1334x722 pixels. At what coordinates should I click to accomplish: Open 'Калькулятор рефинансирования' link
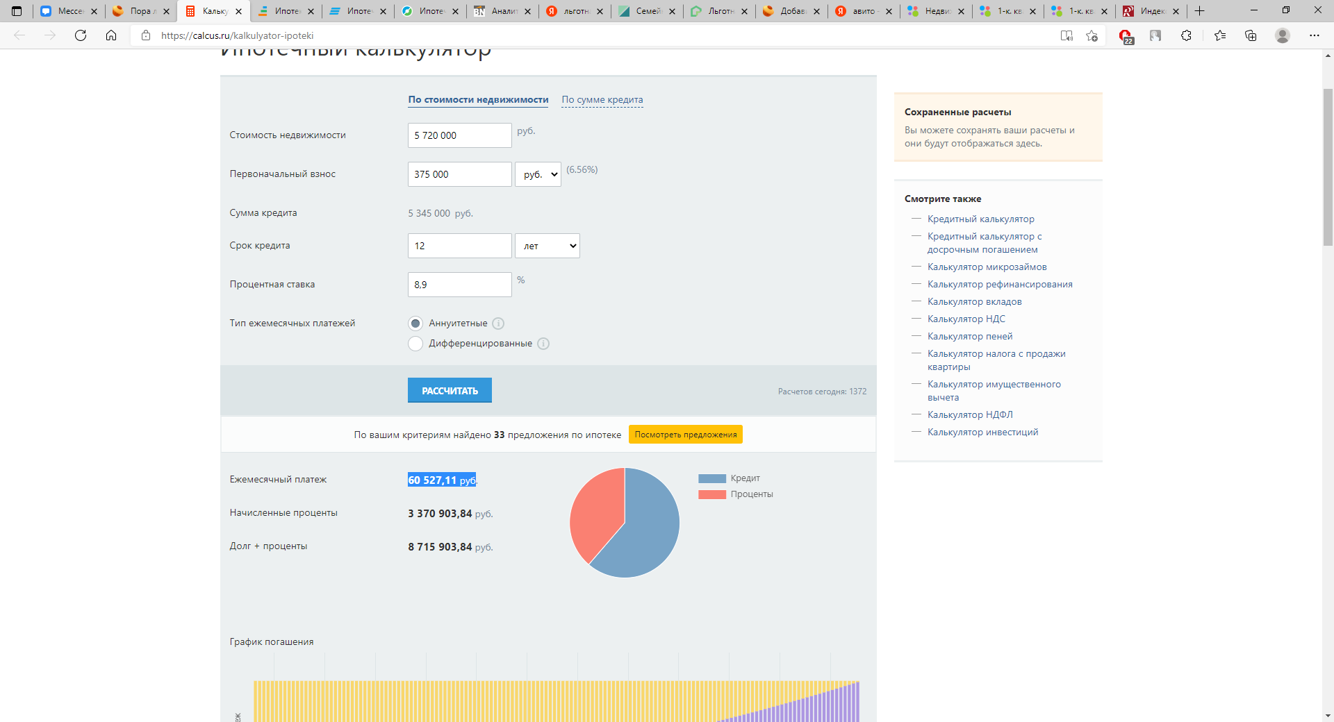(1000, 285)
